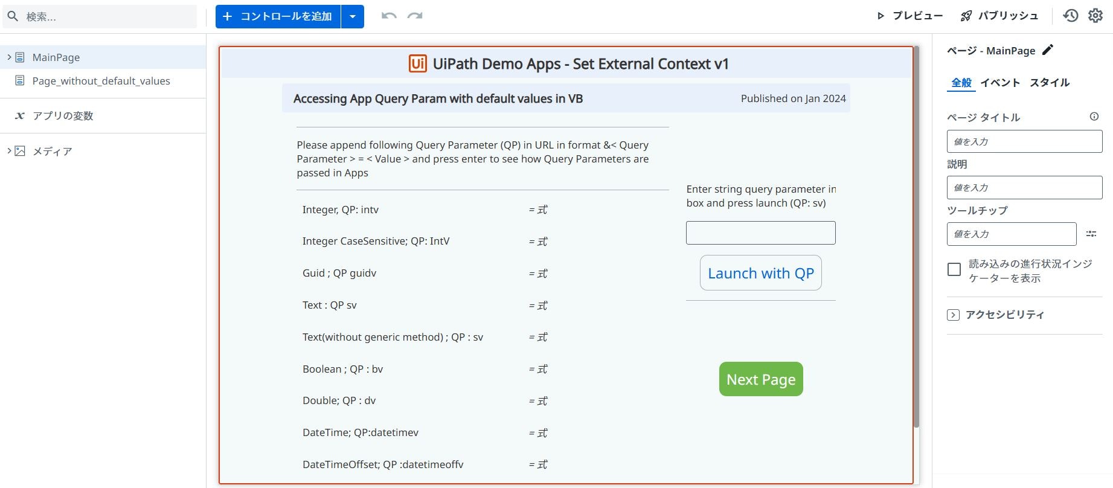Select the query parameter instruction paragraph
1113x488 pixels.
[x=473, y=159]
